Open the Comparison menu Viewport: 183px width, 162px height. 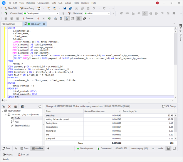[x=44, y=3]
